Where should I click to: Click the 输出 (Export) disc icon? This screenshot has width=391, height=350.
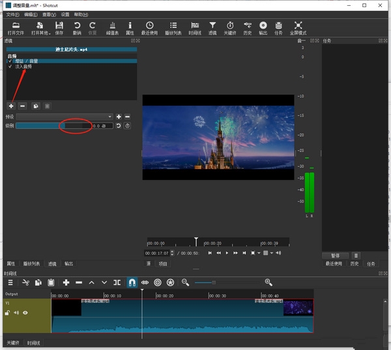263,25
